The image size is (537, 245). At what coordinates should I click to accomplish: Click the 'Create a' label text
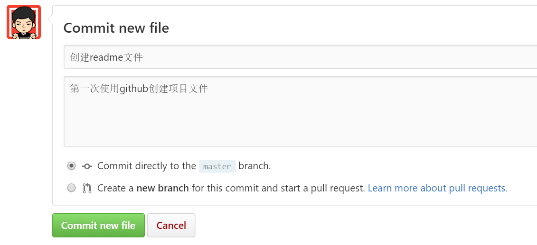pos(115,188)
